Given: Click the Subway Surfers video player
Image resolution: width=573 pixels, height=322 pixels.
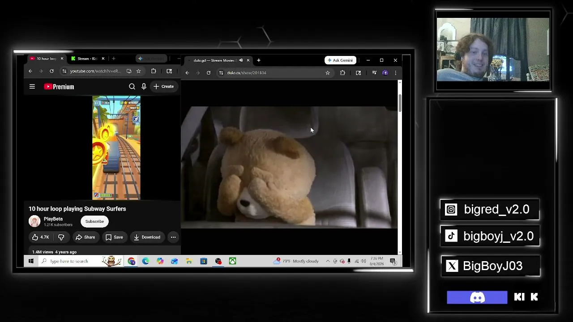Looking at the screenshot, I should coord(116,148).
